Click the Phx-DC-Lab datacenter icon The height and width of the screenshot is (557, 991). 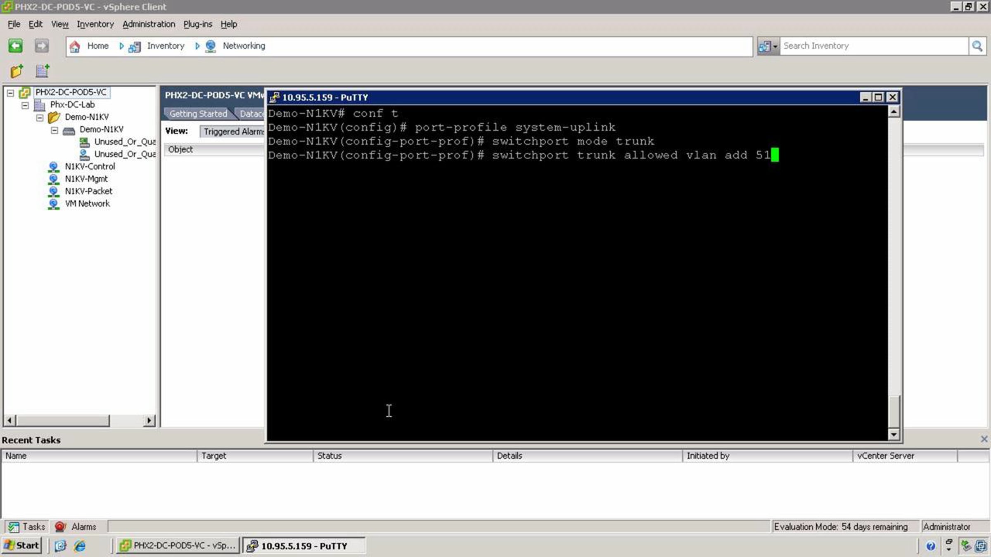pos(40,105)
